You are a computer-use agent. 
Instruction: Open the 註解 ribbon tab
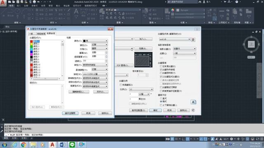pos(26,6)
